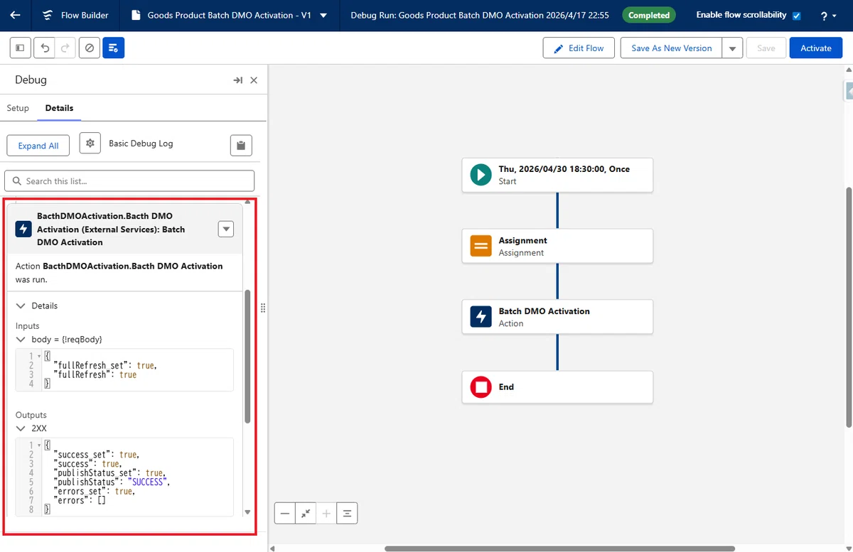Click the Redo icon

pyautogui.click(x=65, y=48)
